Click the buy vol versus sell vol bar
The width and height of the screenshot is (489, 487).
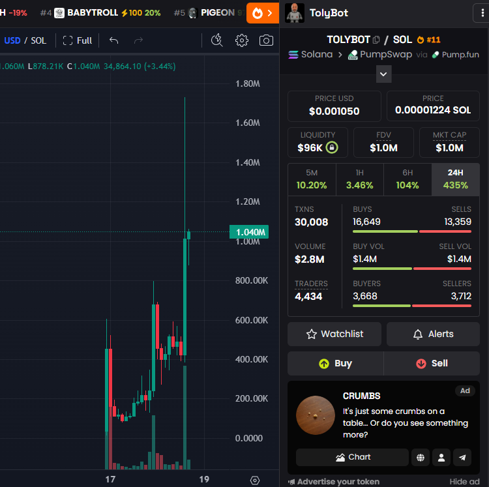point(412,269)
